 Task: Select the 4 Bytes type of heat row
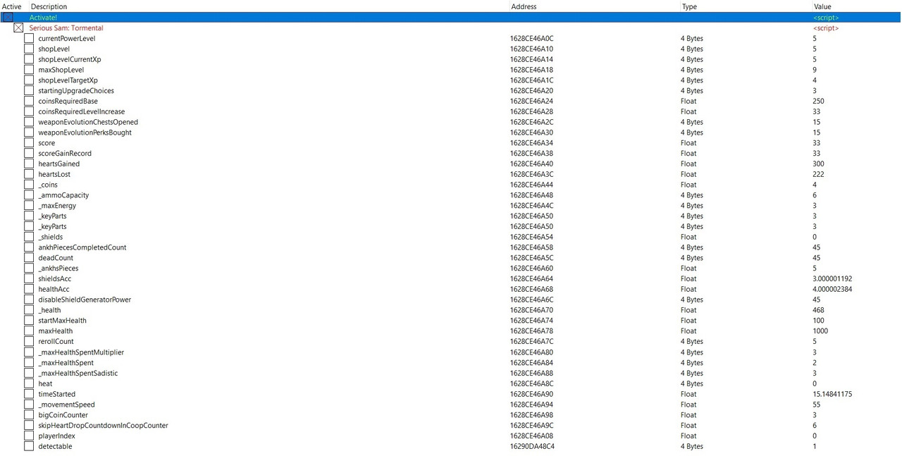point(692,383)
